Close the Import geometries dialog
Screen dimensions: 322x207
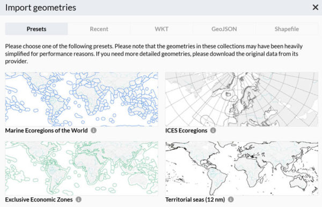(316, 7)
